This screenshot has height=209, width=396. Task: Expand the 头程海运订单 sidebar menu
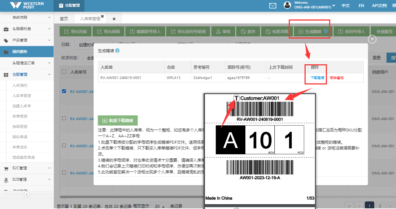tap(27, 63)
